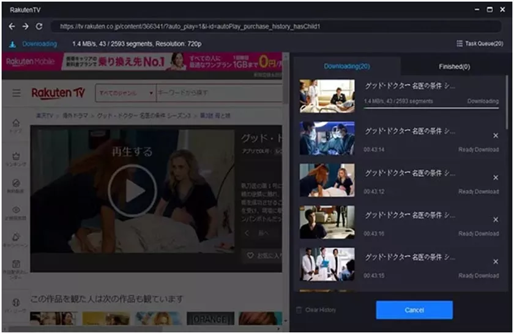Click the horizontal scrollbar under the web page
This screenshot has height=334, width=514.
tap(85, 328)
